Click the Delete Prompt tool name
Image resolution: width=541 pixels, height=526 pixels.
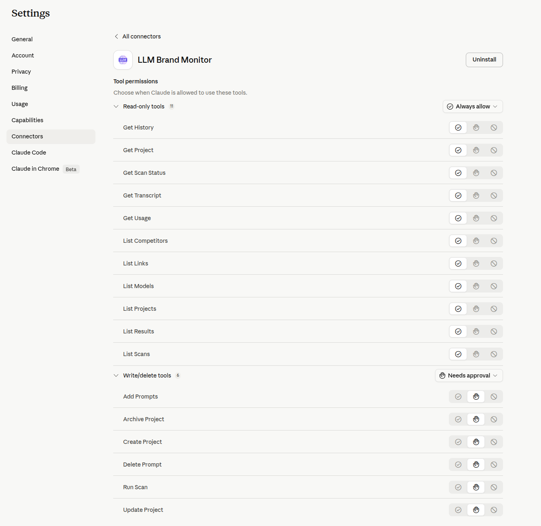pyautogui.click(x=142, y=464)
